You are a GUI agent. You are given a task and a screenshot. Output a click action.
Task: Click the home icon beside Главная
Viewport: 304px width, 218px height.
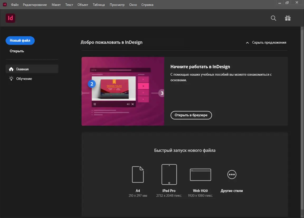(x=11, y=69)
